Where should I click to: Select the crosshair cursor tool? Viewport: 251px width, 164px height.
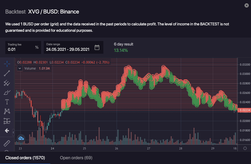[x=7, y=63]
